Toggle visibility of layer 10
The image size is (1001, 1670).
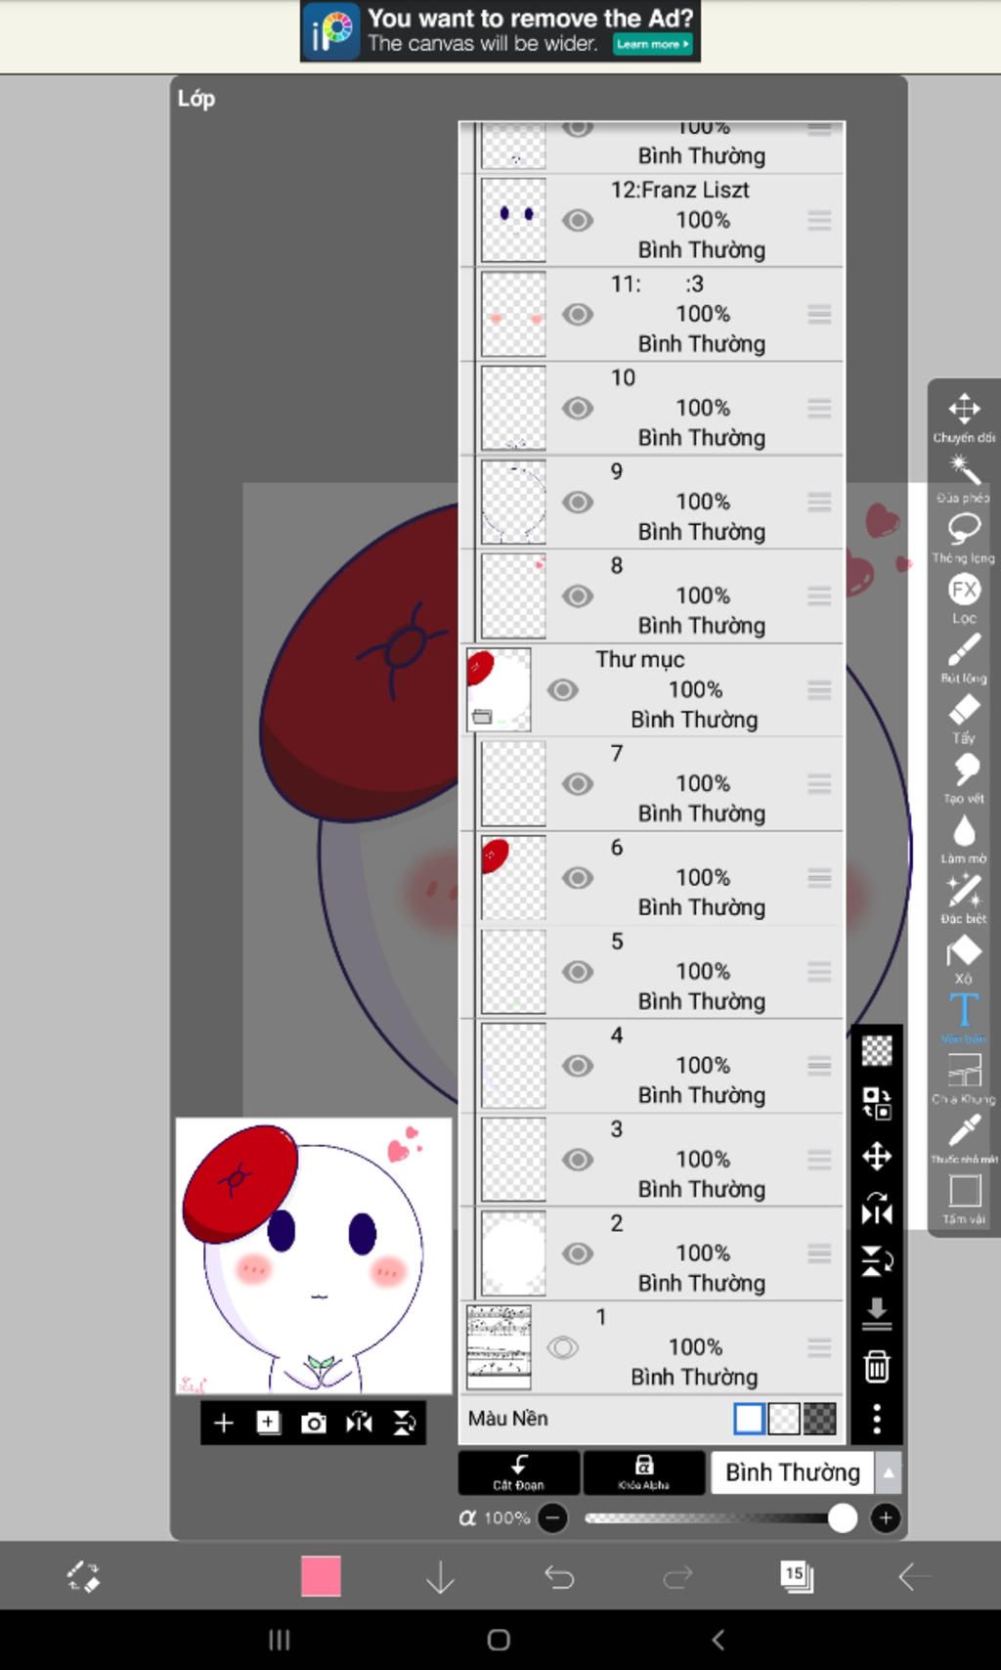(578, 408)
